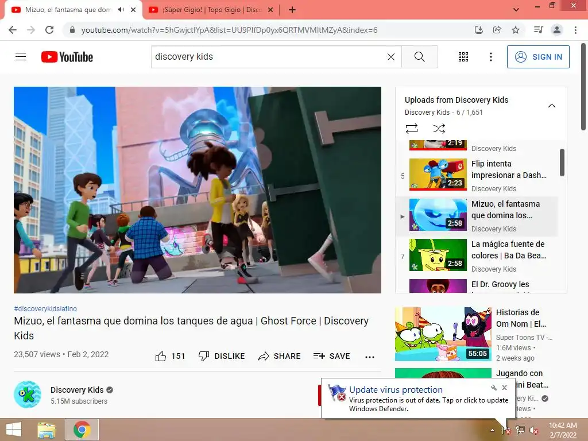Open the network tray icon

pyautogui.click(x=520, y=430)
